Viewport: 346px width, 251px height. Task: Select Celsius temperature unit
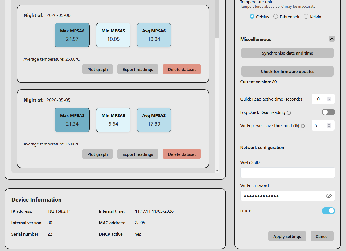(x=252, y=16)
